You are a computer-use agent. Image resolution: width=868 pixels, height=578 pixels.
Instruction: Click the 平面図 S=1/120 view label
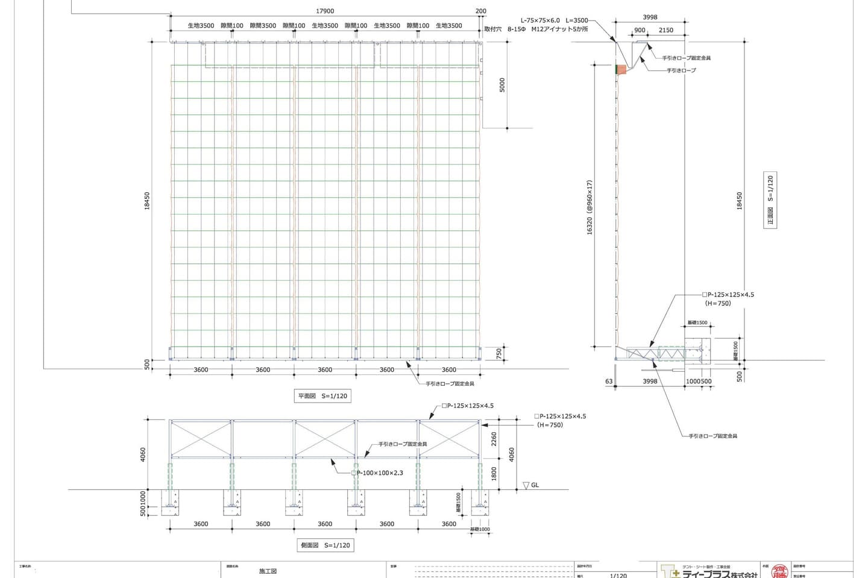pos(322,396)
